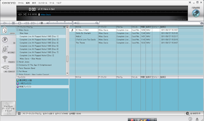Click the refresh icon beside search field

point(202,23)
